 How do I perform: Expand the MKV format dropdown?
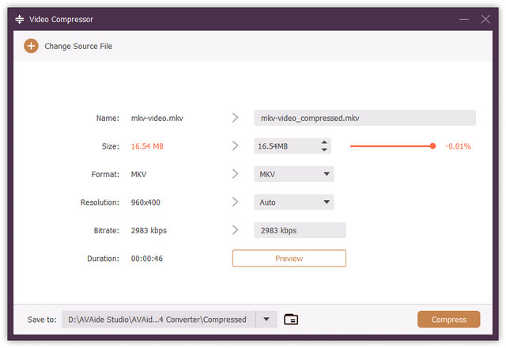pyautogui.click(x=326, y=174)
